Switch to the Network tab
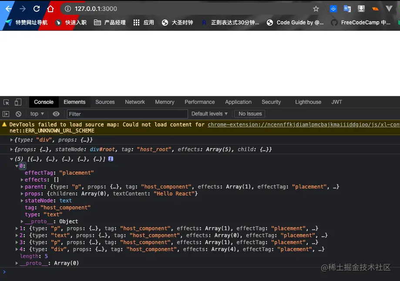 (135, 102)
